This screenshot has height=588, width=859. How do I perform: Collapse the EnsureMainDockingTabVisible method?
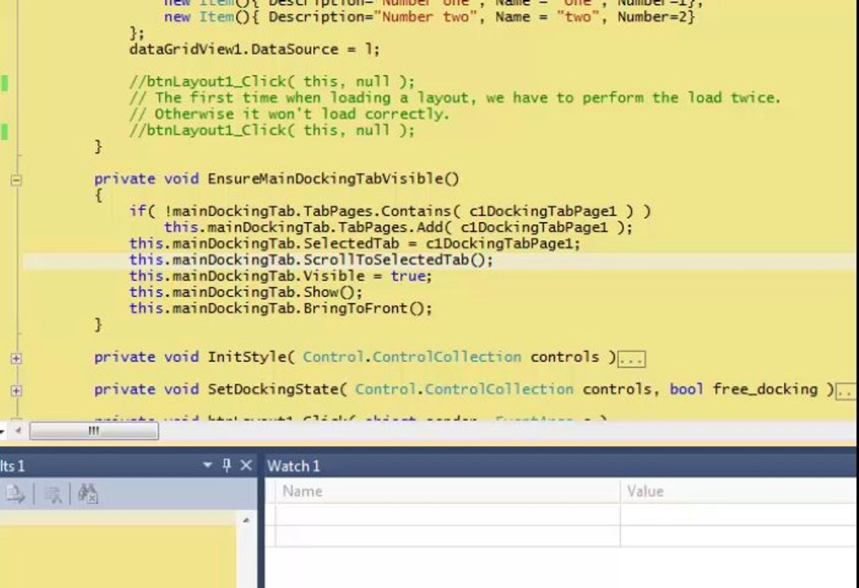pyautogui.click(x=16, y=179)
